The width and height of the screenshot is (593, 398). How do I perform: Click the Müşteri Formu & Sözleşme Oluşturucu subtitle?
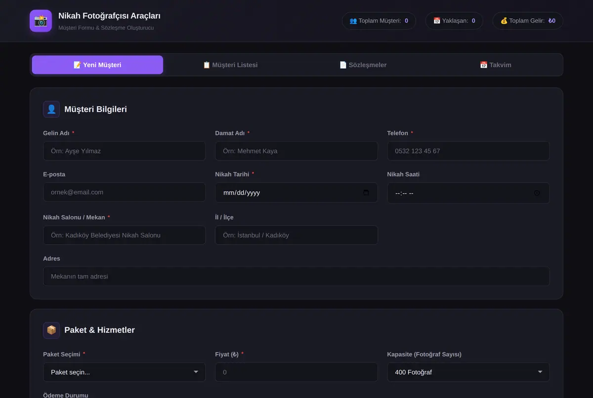[106, 28]
